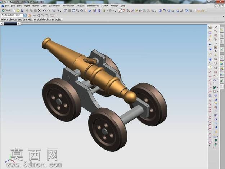Viewport: 225px width, 169px height.
Task: Toggle End Point snap option
Action: 124,10
